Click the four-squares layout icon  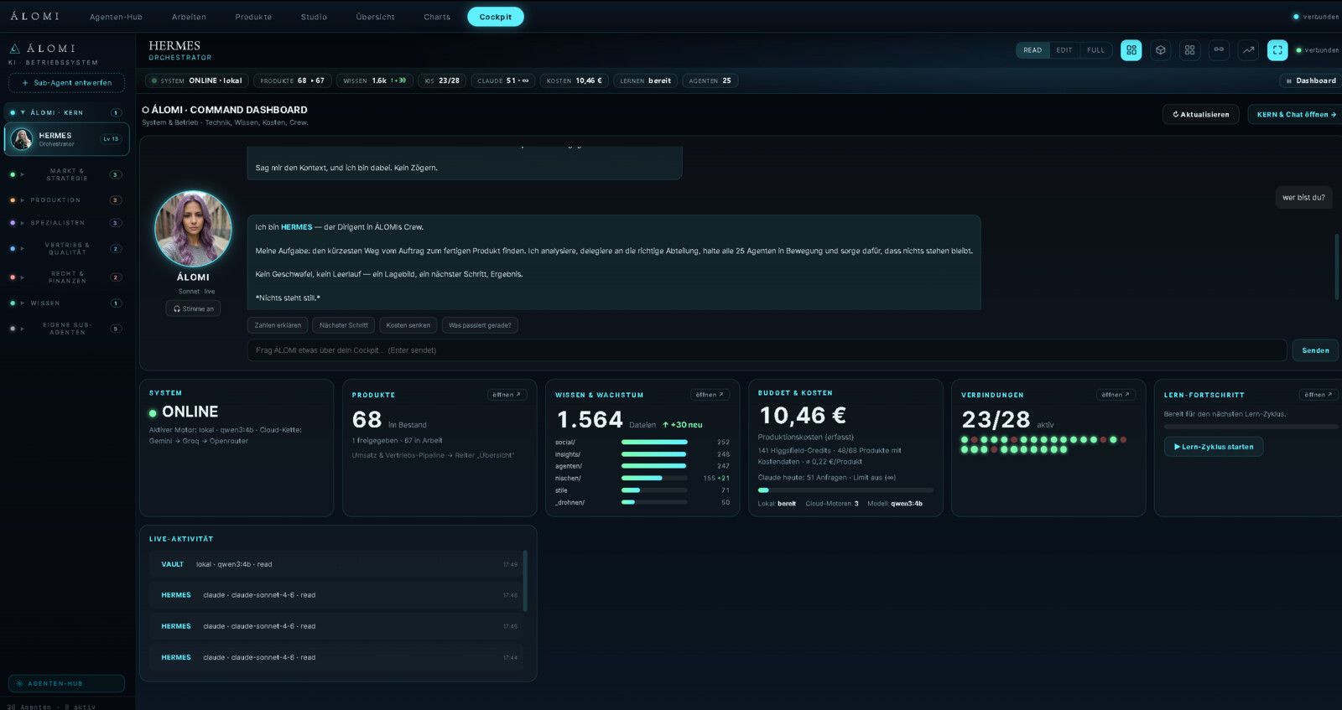pos(1189,50)
